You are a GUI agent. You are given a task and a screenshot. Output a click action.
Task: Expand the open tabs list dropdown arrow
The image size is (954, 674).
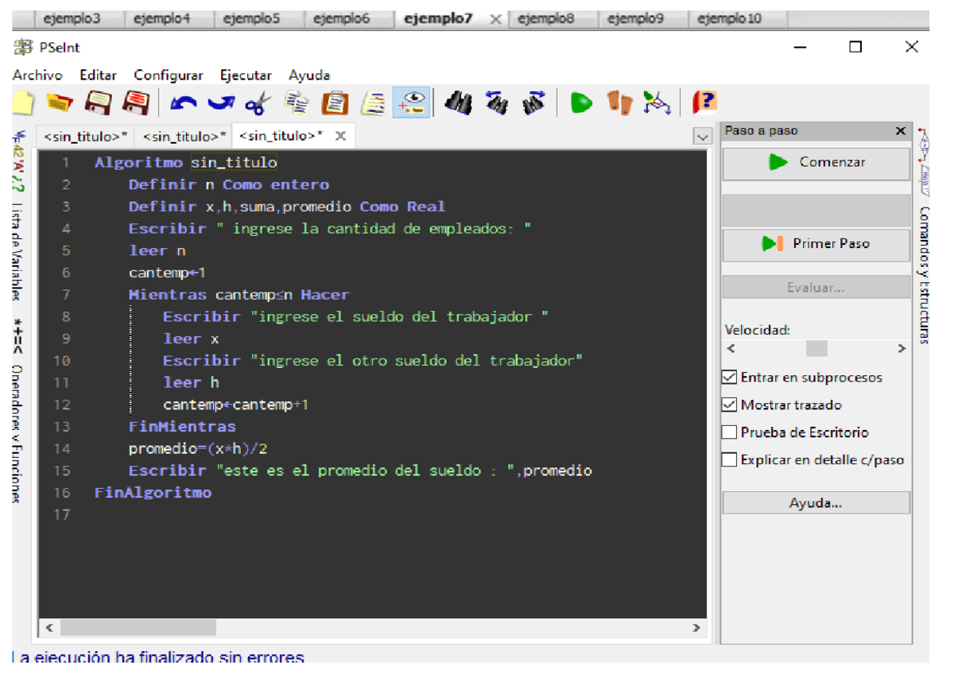pyautogui.click(x=702, y=137)
